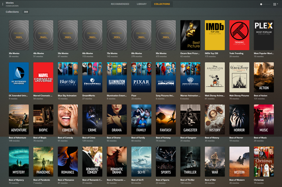Image resolution: width=282 pixels, height=187 pixels.
Task: Select the Collections tab
Action: (162, 4)
